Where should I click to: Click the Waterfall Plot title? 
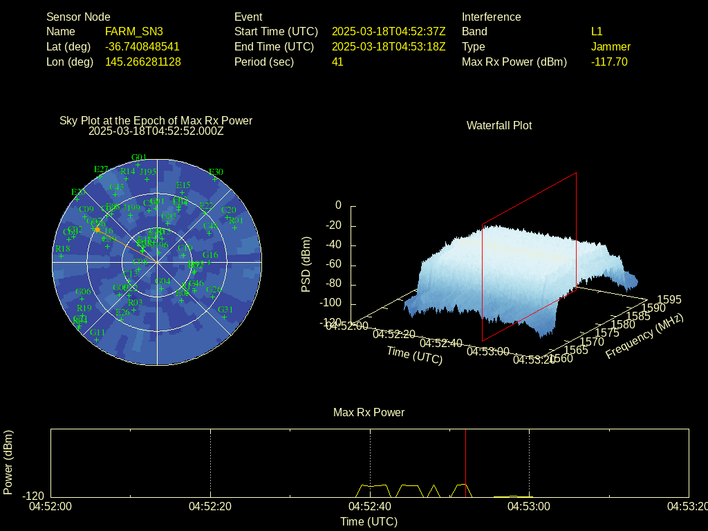point(499,126)
